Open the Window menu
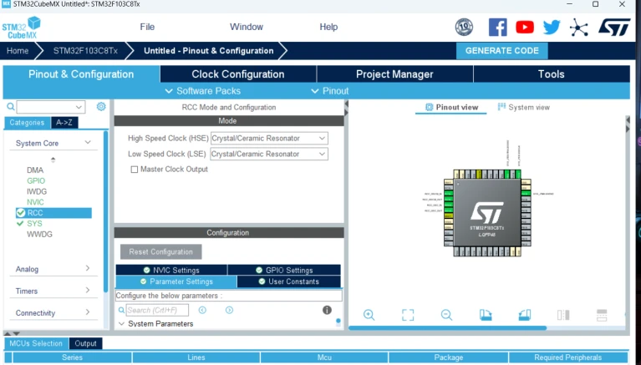641x365 pixels. pos(246,27)
